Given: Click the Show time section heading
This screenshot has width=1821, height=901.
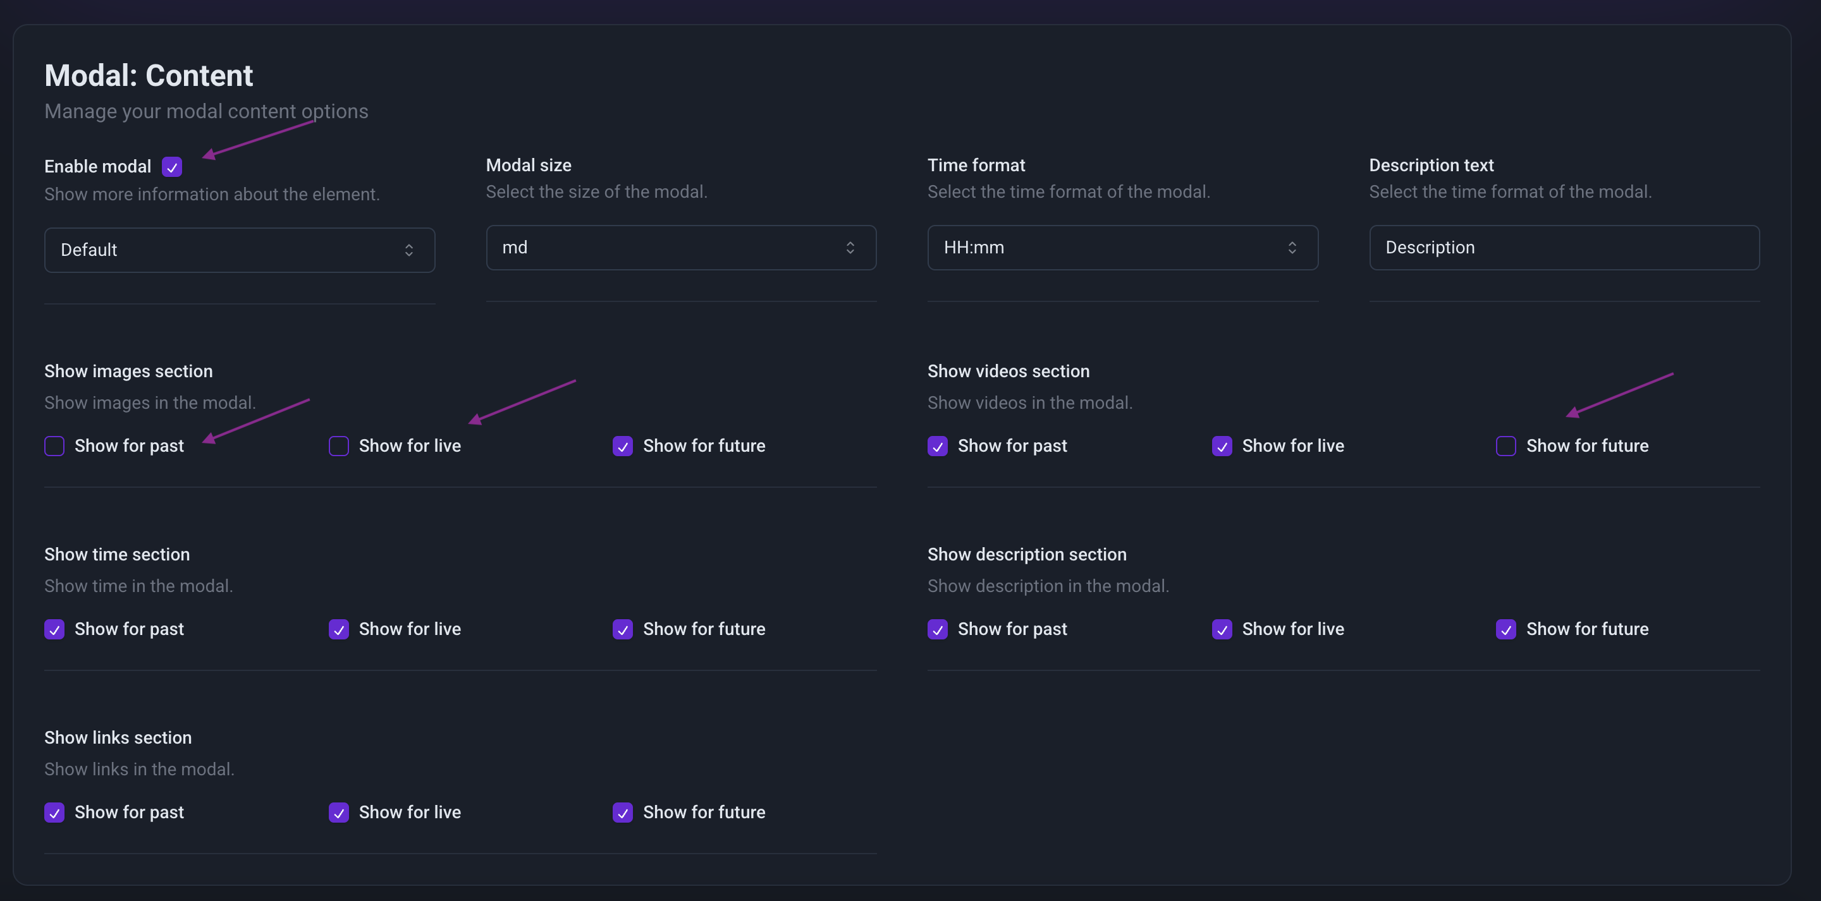Looking at the screenshot, I should [x=118, y=555].
